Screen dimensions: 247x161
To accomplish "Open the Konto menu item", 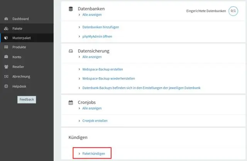I will 27,57.
